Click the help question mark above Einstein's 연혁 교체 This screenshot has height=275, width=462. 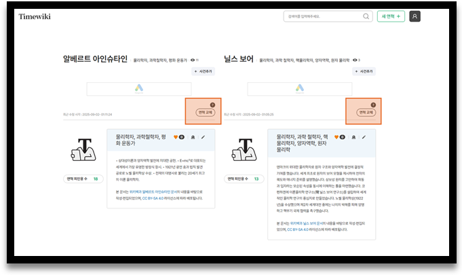pyautogui.click(x=212, y=105)
